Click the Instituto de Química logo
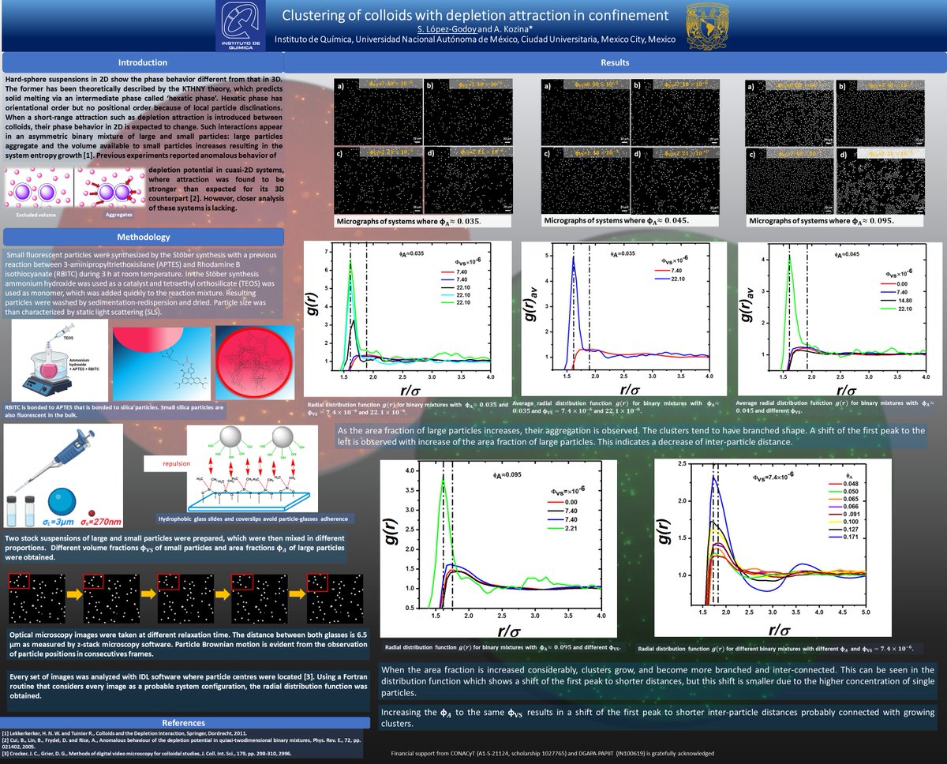947x764 pixels. click(x=239, y=24)
